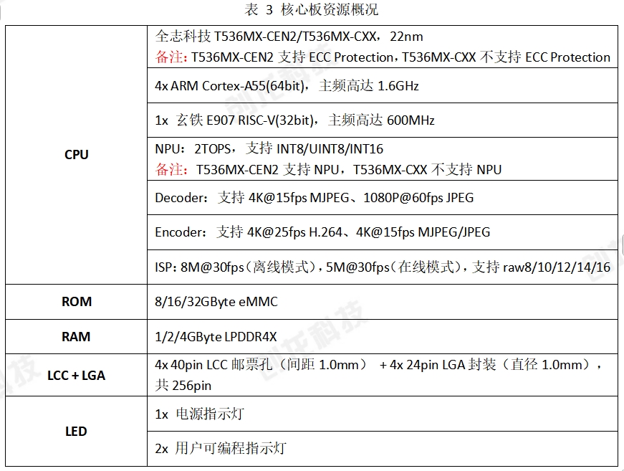Select the LED row header cell
Viewport: 624px width, 471px height.
pyautogui.click(x=76, y=431)
